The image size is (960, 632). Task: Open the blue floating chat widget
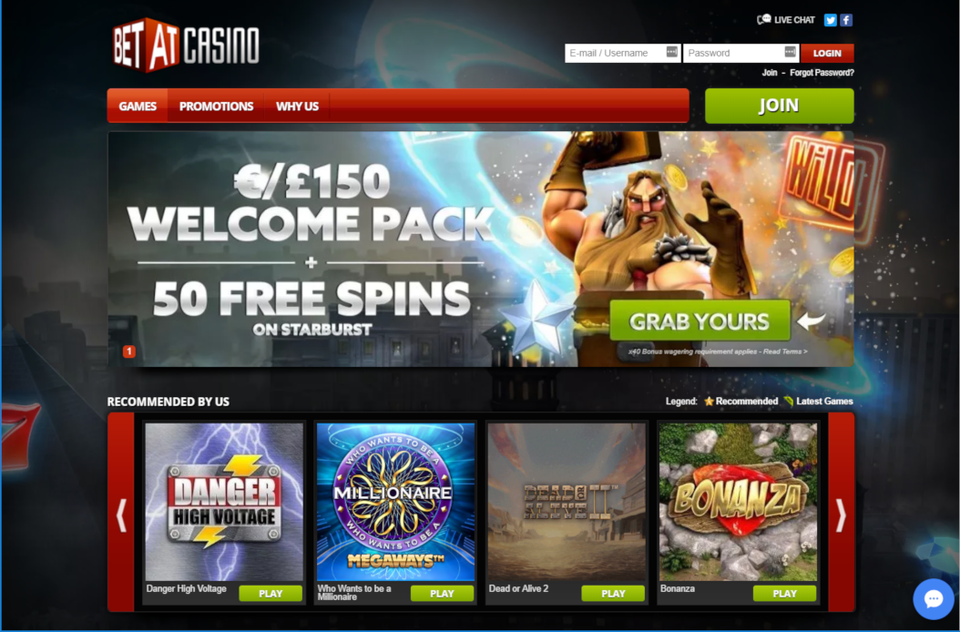933,598
